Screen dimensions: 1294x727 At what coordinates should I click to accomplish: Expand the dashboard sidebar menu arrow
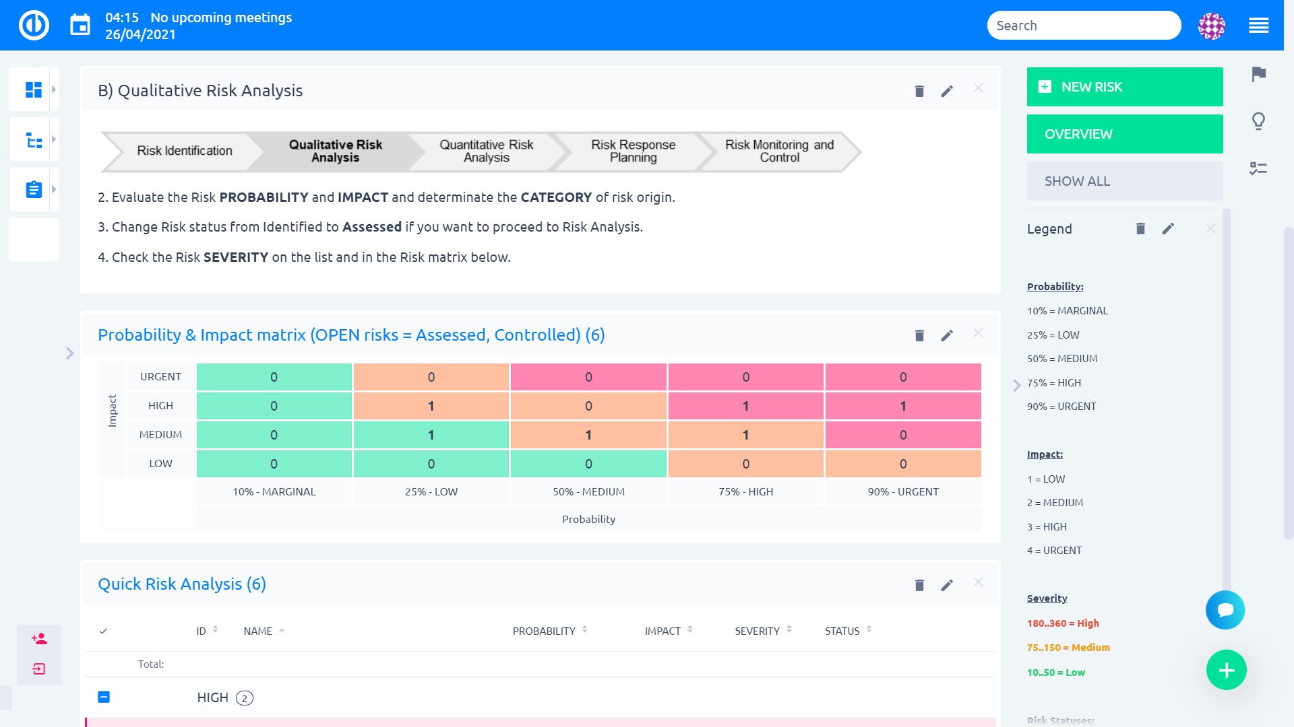click(x=54, y=90)
